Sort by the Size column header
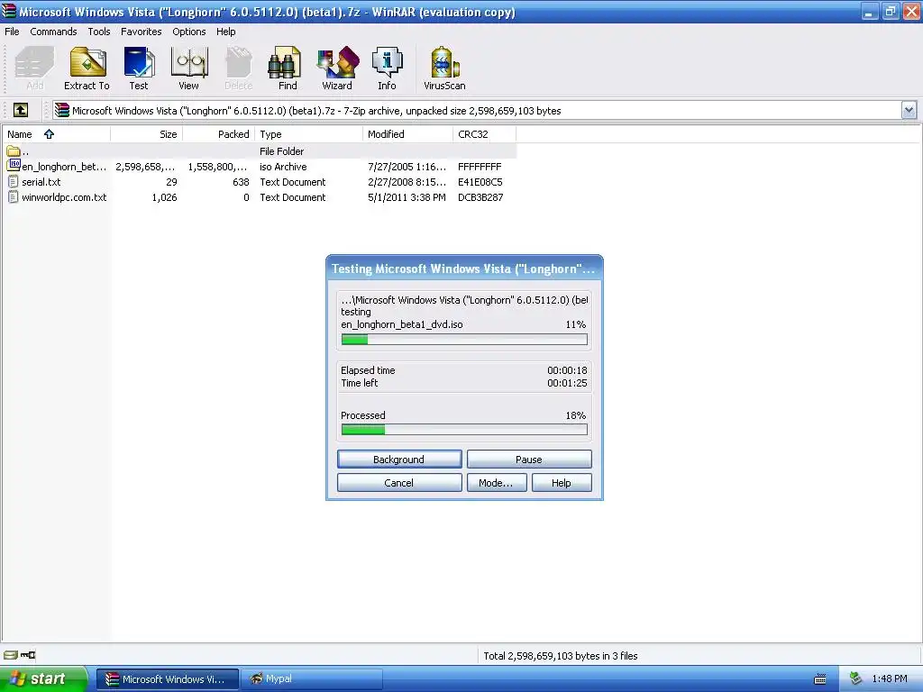The height and width of the screenshot is (692, 923). coord(147,134)
